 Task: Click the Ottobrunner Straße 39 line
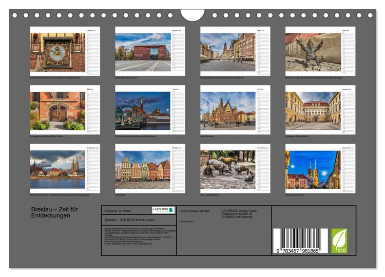(x=237, y=214)
